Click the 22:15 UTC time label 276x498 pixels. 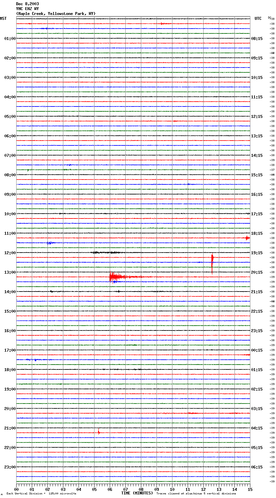pyautogui.click(x=257, y=311)
